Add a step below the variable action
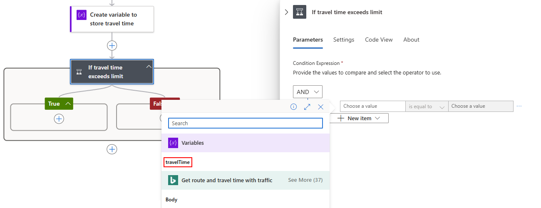541x208 pixels. (x=112, y=45)
